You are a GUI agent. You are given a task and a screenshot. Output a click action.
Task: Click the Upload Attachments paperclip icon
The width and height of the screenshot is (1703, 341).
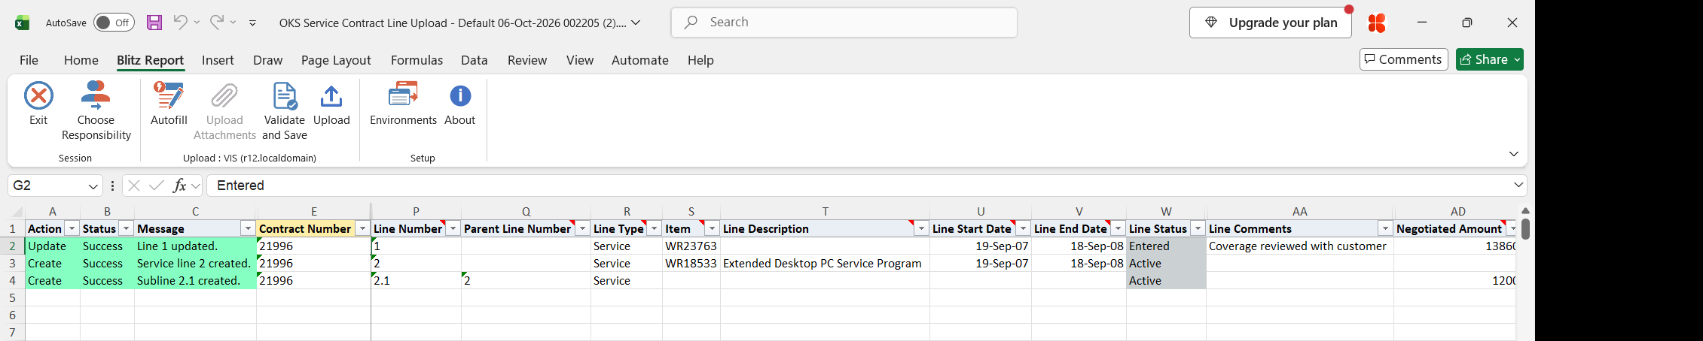(224, 96)
